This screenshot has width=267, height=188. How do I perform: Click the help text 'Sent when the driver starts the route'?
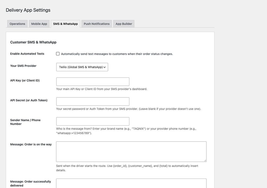[81, 166]
